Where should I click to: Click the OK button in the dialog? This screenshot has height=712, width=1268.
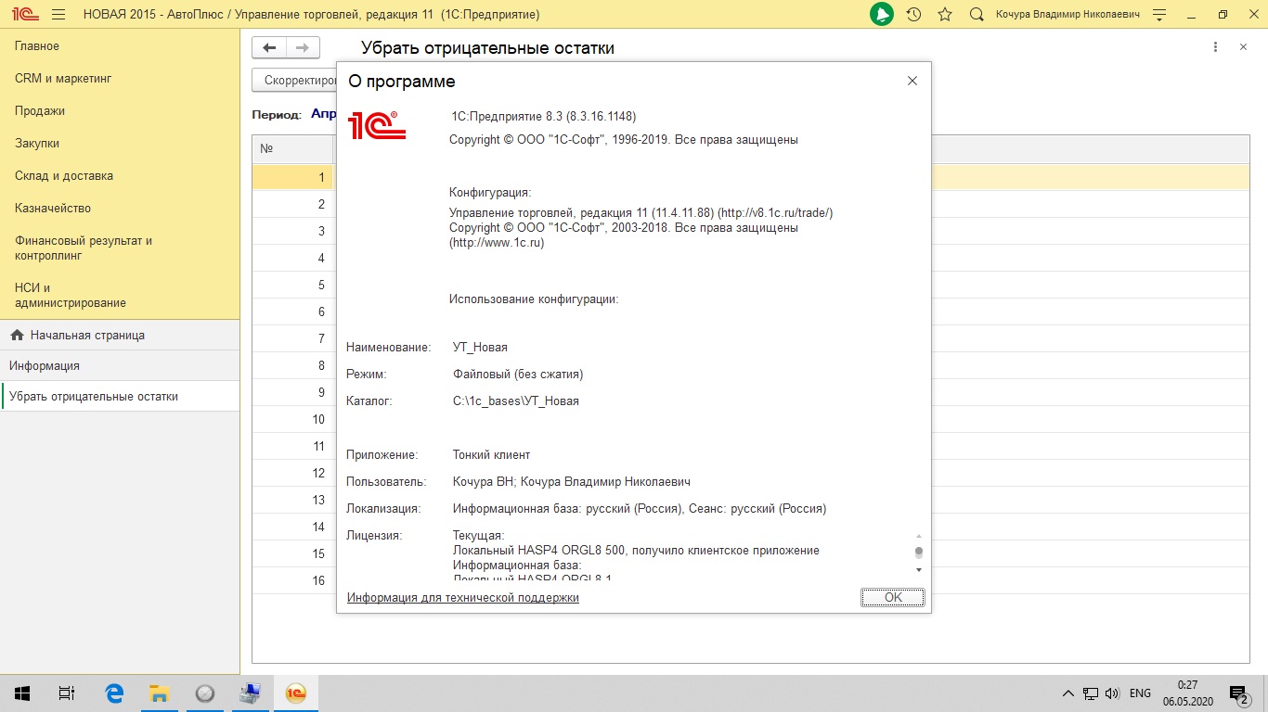tap(893, 597)
